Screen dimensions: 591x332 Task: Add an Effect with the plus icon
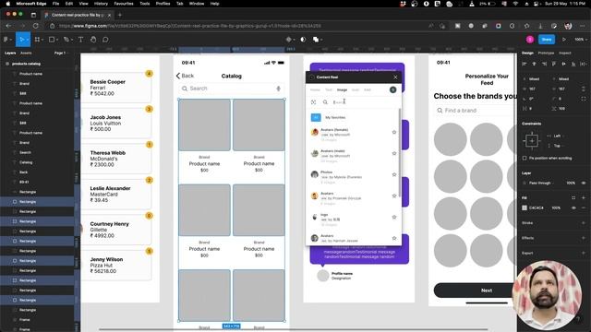(x=583, y=238)
